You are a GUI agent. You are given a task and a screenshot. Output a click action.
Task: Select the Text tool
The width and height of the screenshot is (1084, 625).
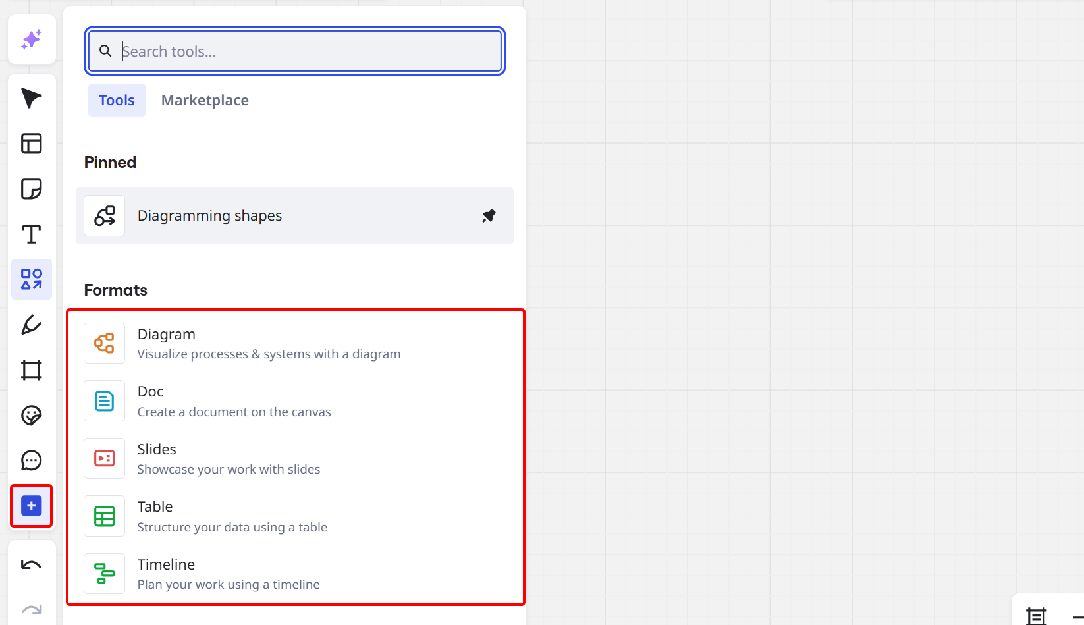(31, 234)
